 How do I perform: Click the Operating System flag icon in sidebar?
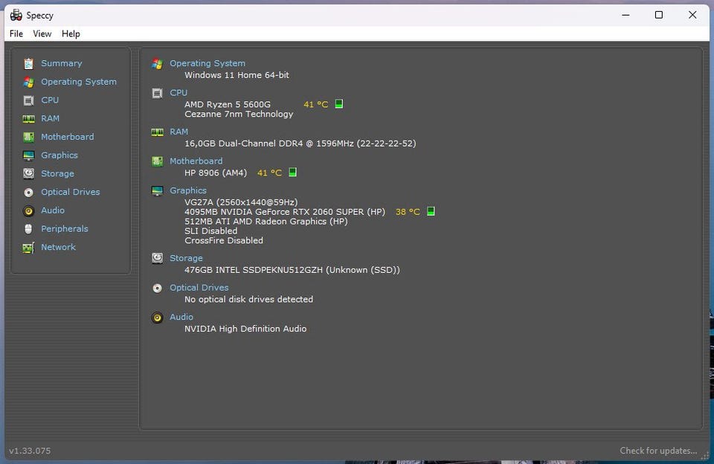pos(28,82)
